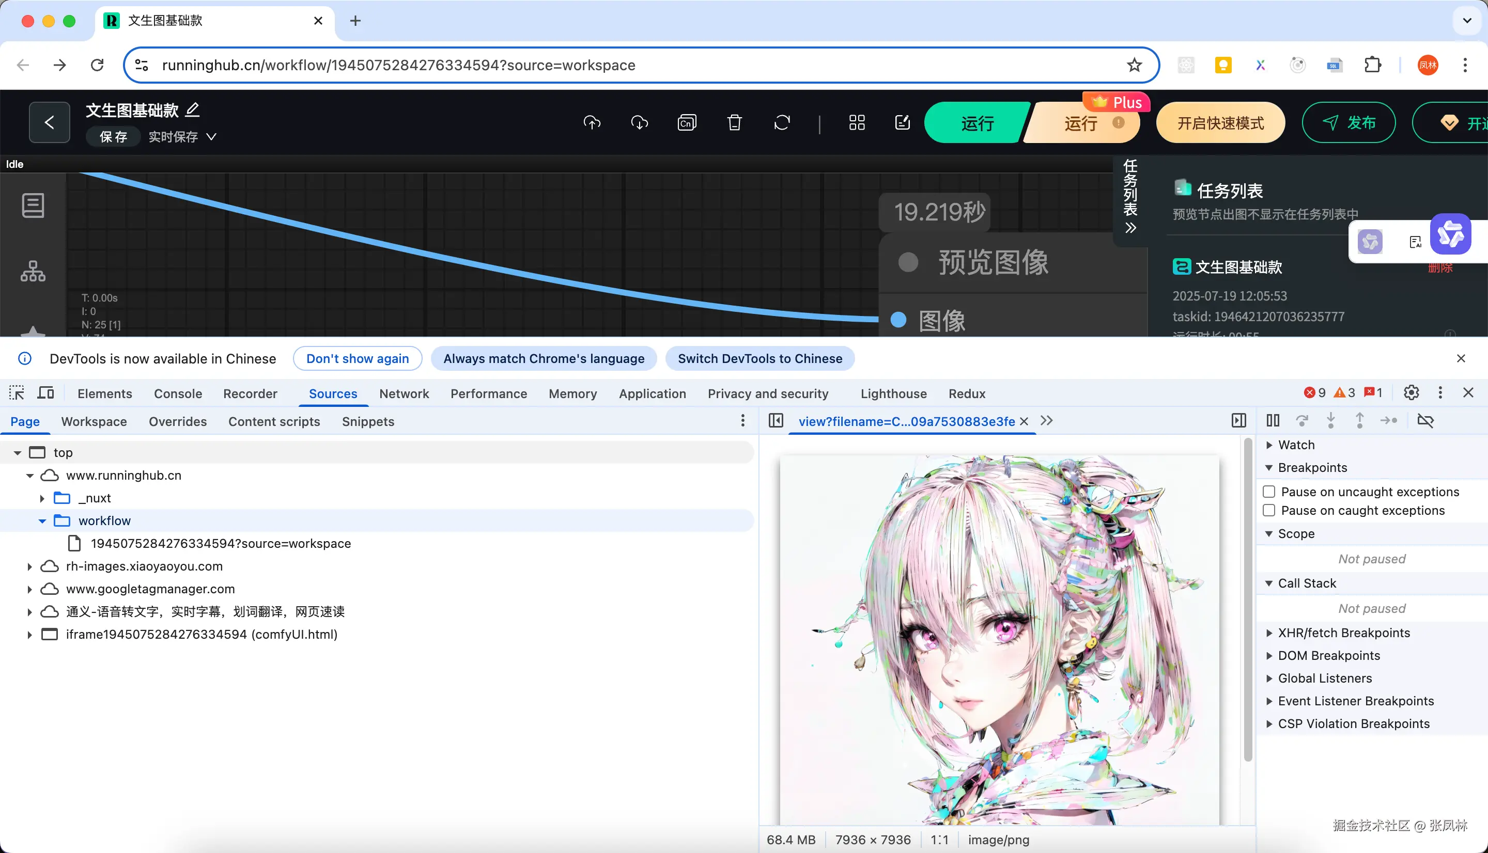The image size is (1488, 853).
Task: Open the upload to cloud icon
Action: (592, 122)
